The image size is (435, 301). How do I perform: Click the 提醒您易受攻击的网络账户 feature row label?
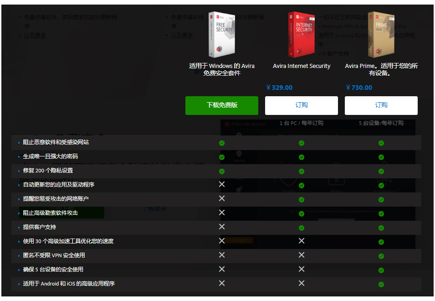56,199
